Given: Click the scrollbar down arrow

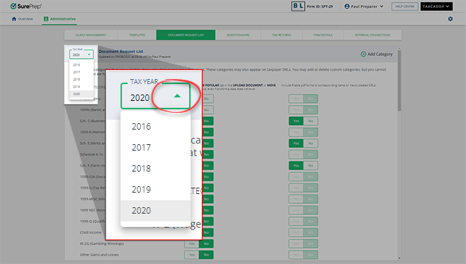Looking at the screenshot, I should (x=399, y=258).
